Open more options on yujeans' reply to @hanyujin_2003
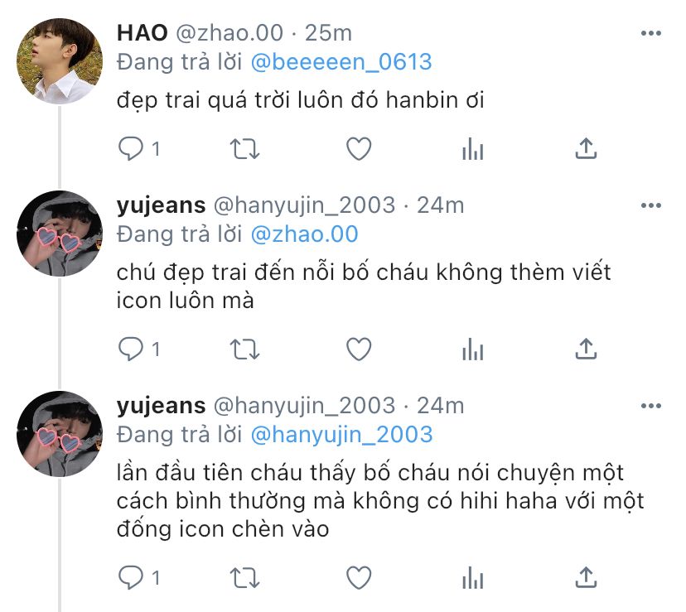The height and width of the screenshot is (612, 686). click(651, 406)
